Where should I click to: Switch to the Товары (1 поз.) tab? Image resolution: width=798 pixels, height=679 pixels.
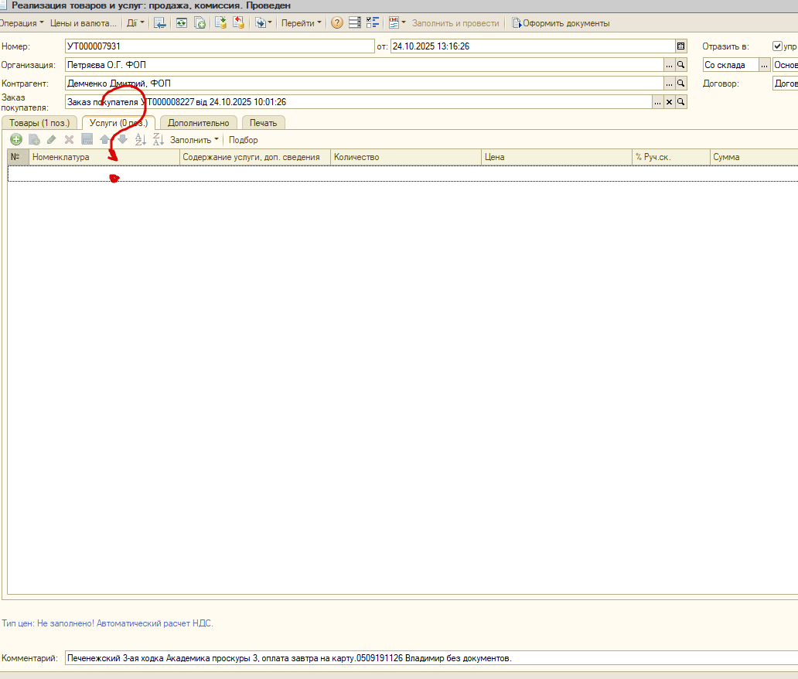(x=39, y=123)
